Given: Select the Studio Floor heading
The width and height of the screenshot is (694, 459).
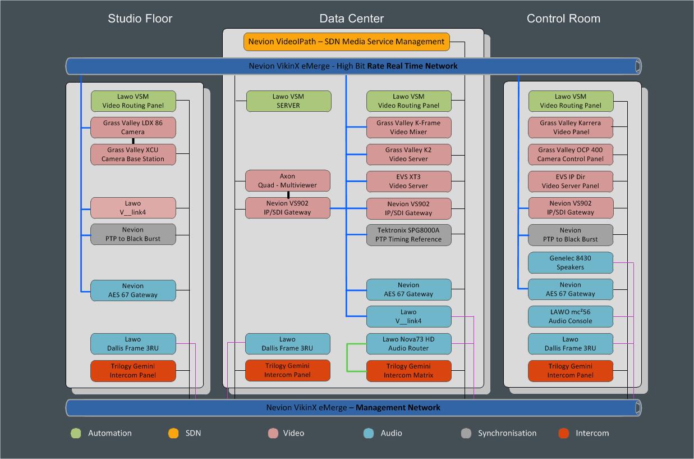Looking at the screenshot, I should coord(140,19).
